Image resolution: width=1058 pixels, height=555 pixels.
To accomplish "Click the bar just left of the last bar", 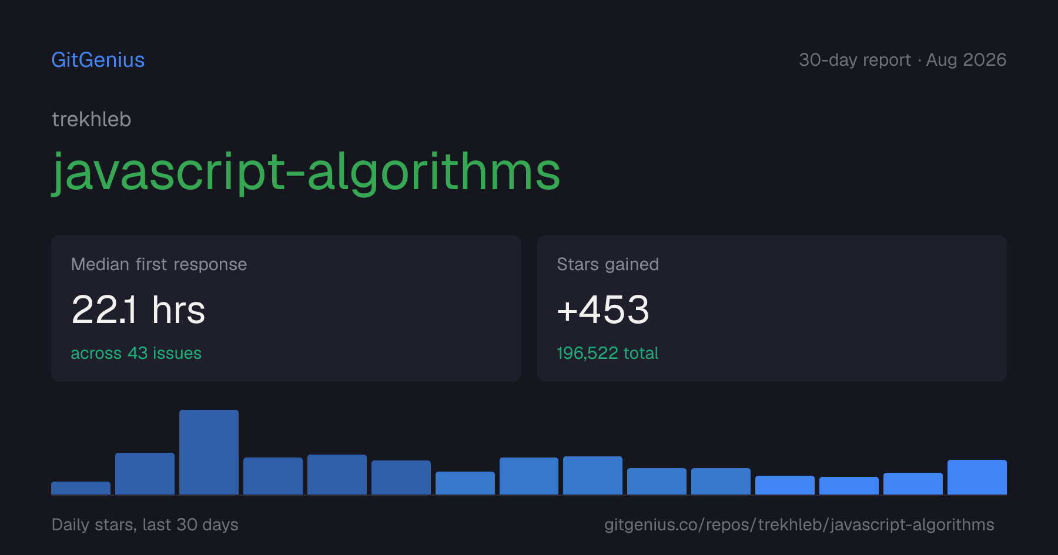I will coord(913,483).
